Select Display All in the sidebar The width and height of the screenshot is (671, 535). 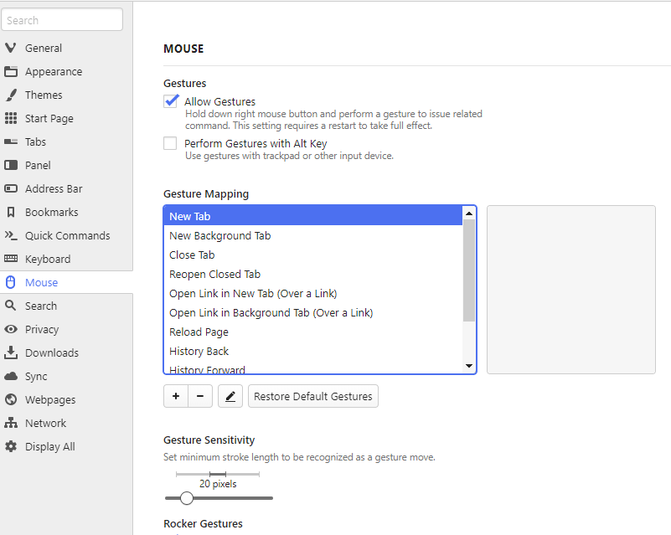coord(49,446)
